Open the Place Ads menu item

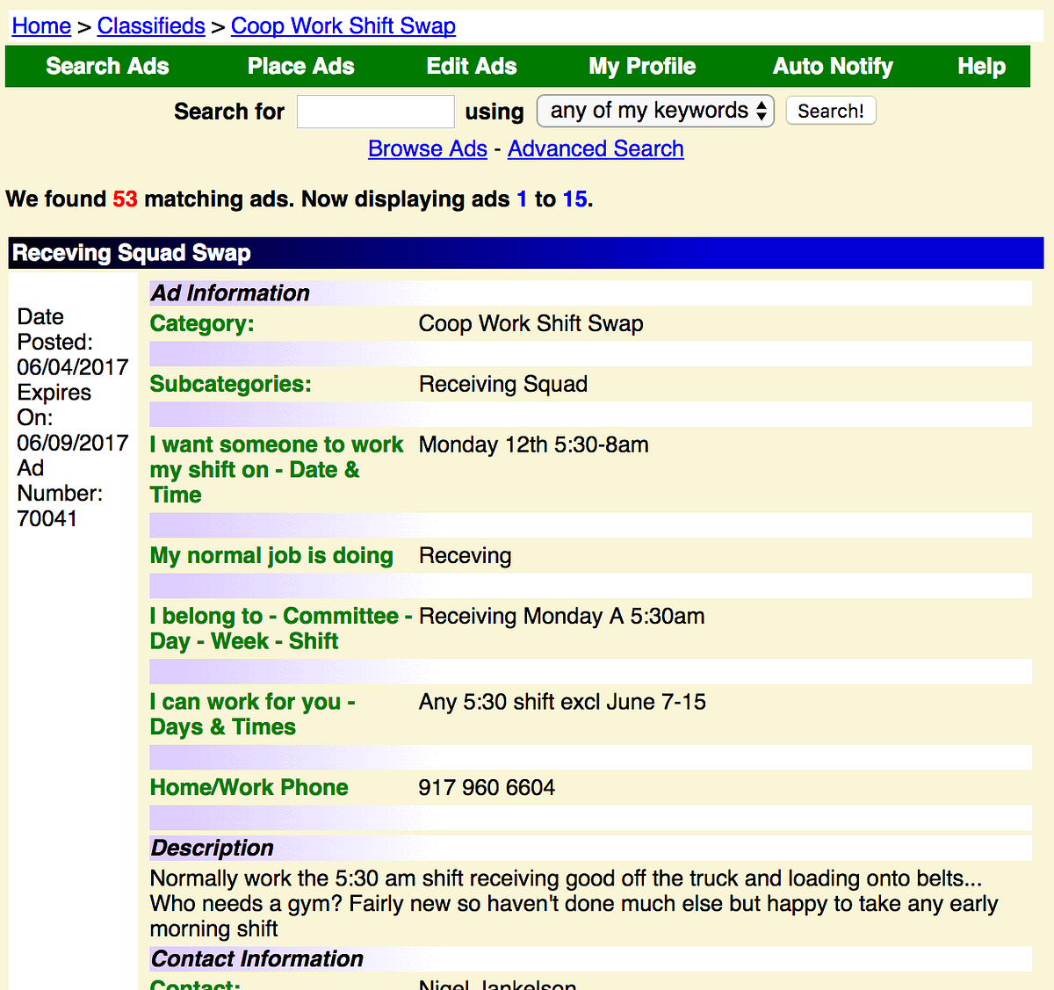[301, 66]
